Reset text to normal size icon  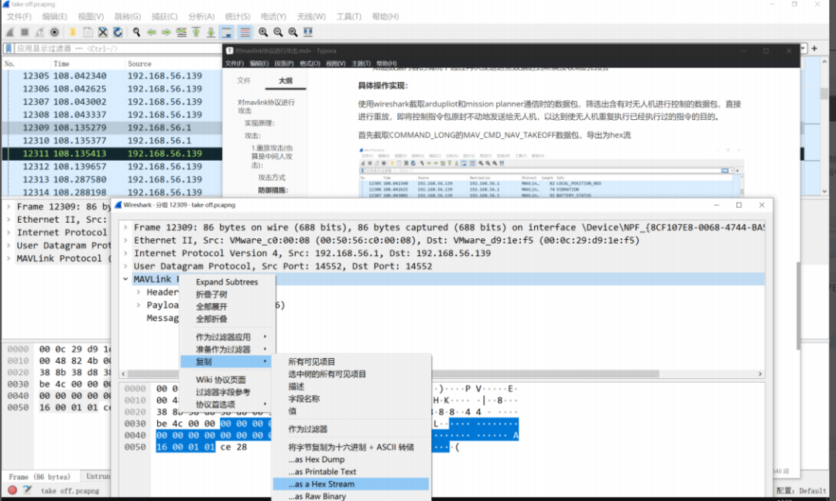coord(293,32)
